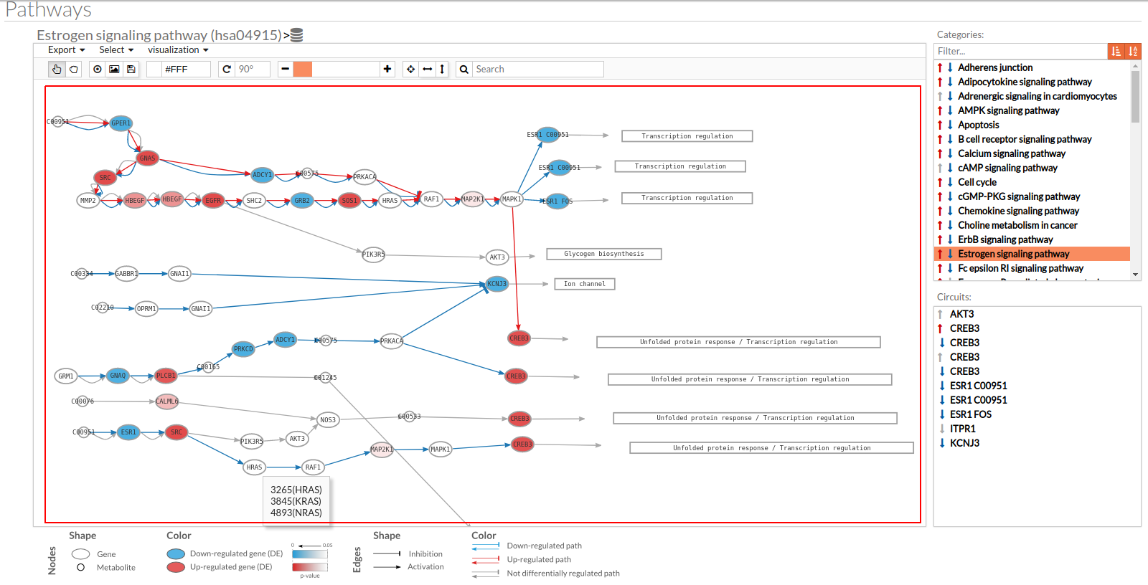1148x585 pixels.
Task: Select the pointer hand tool
Action: (57, 69)
